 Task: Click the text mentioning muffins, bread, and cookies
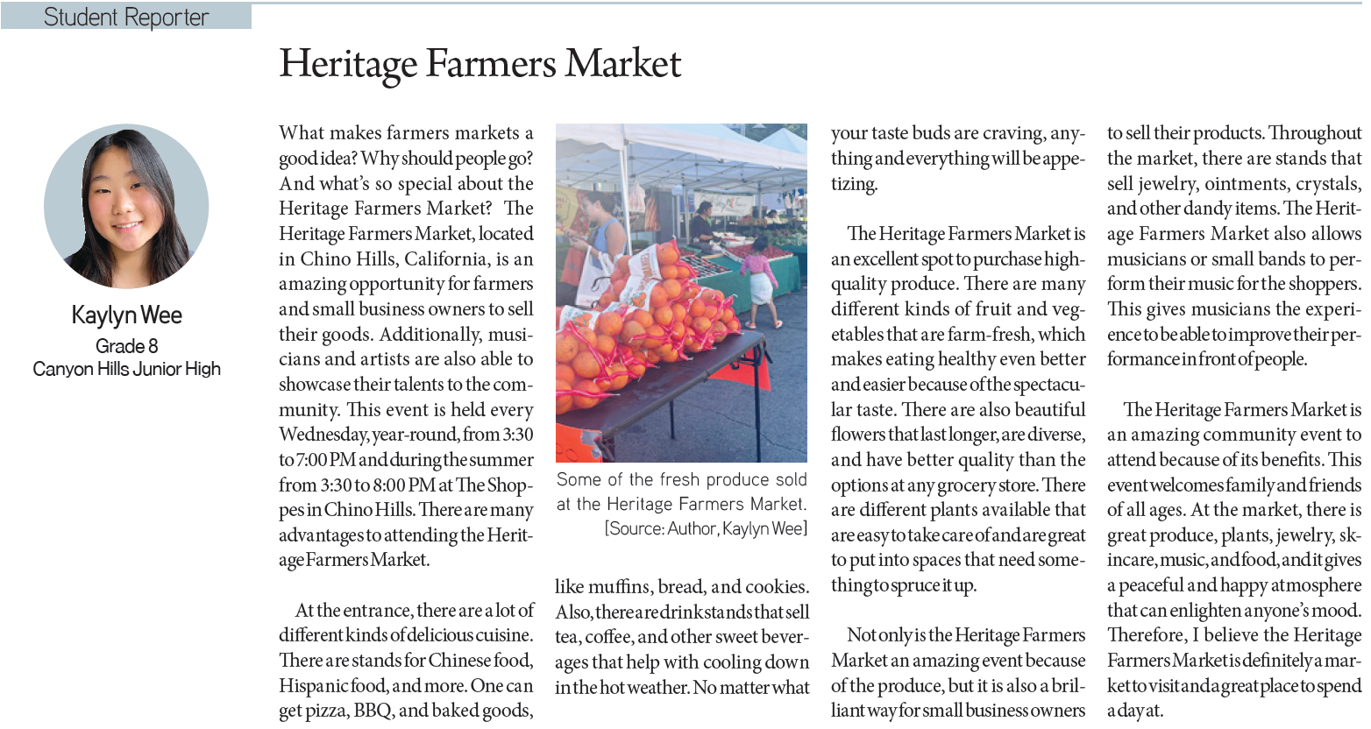pyautogui.click(x=681, y=587)
